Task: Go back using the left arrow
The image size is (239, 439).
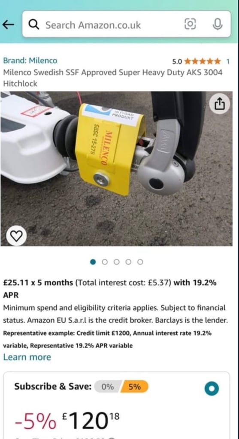Action: 8,25
